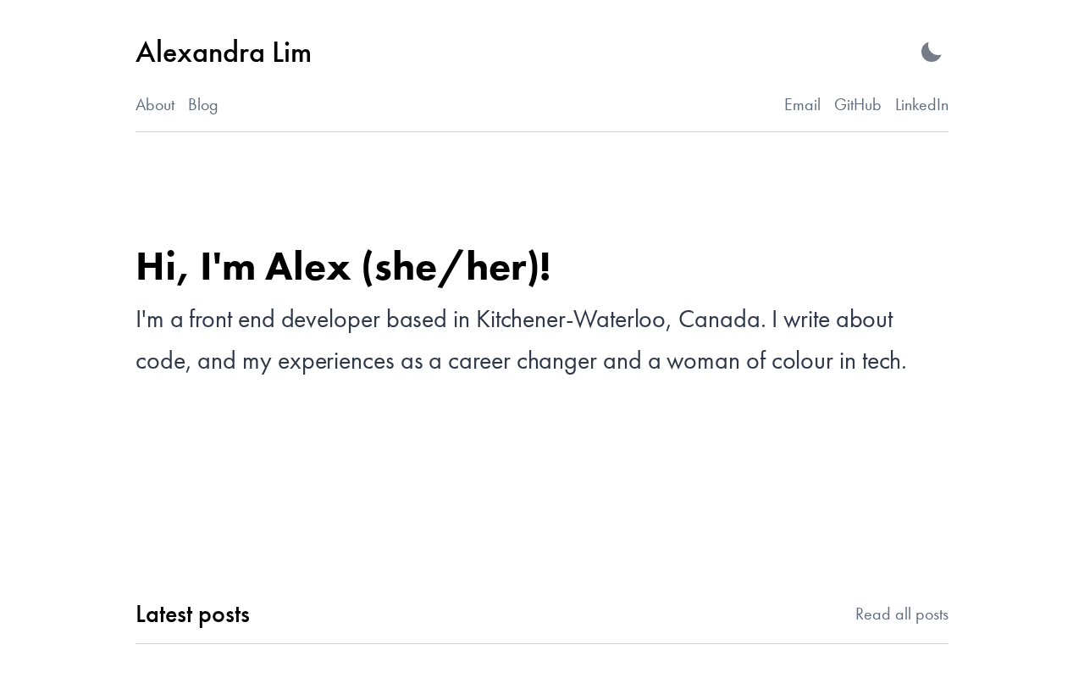Click the divider line under Latest posts
Screen dimensions: 1084x678
click(542, 643)
